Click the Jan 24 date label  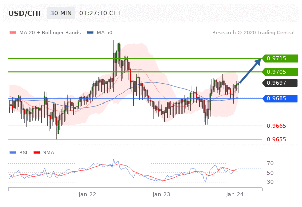click(x=235, y=195)
